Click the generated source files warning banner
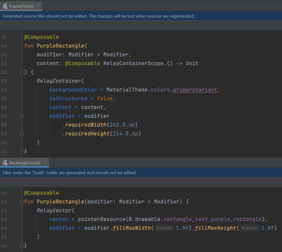 tap(98, 16)
